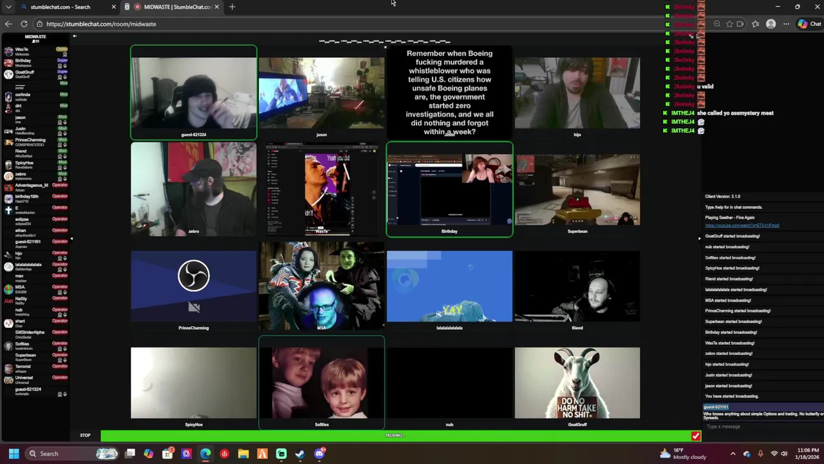Expand the left panel side arrow
This screenshot has width=824, height=464.
coord(71,239)
